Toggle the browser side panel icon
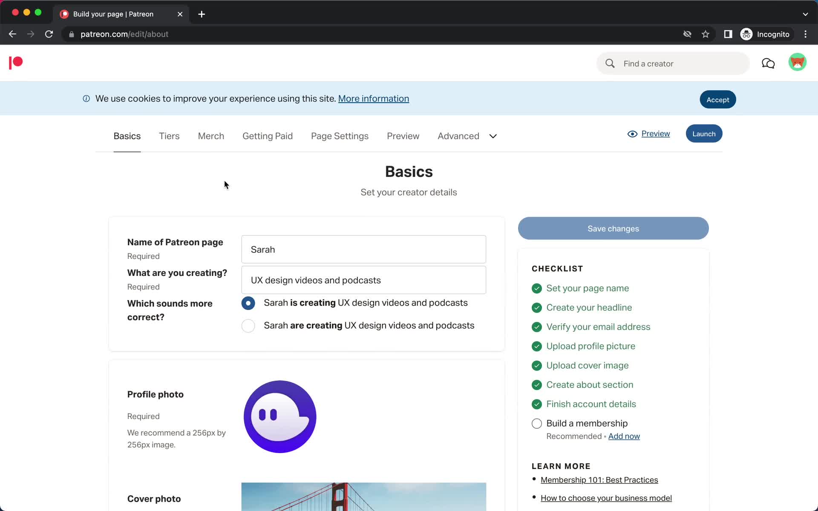The image size is (818, 511). click(728, 34)
